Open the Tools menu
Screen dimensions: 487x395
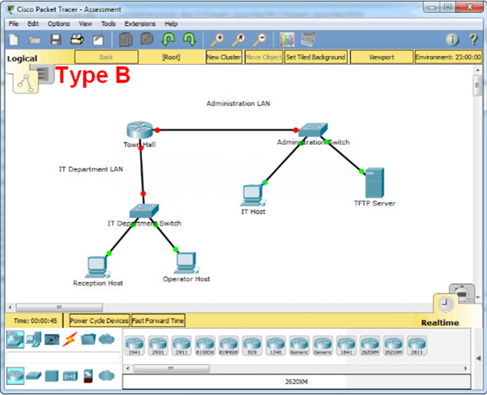pos(108,24)
